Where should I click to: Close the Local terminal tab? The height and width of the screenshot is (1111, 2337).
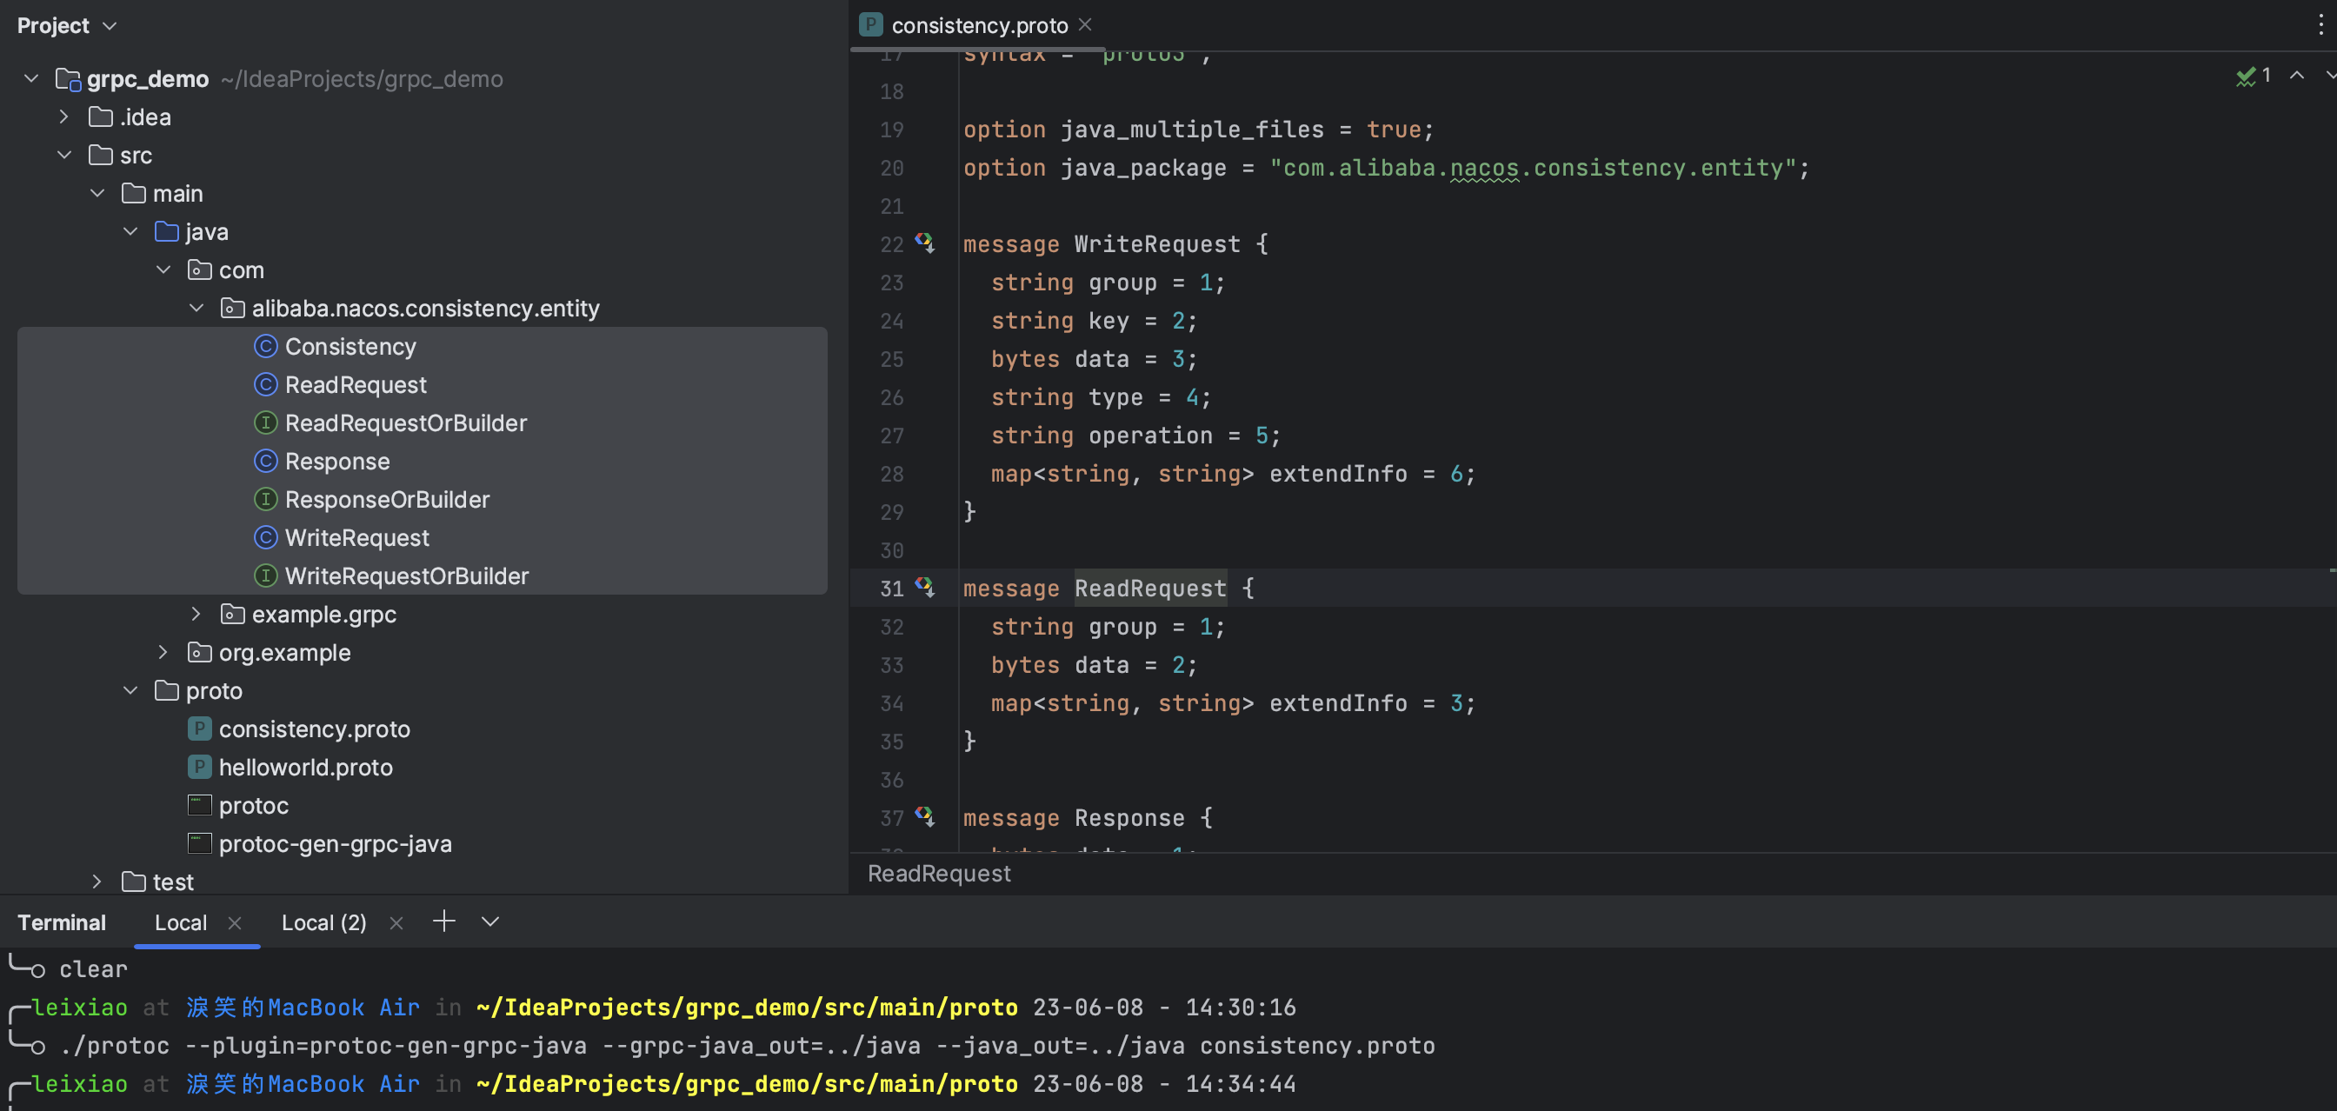235,922
